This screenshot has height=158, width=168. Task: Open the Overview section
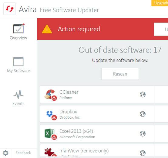tap(18, 32)
